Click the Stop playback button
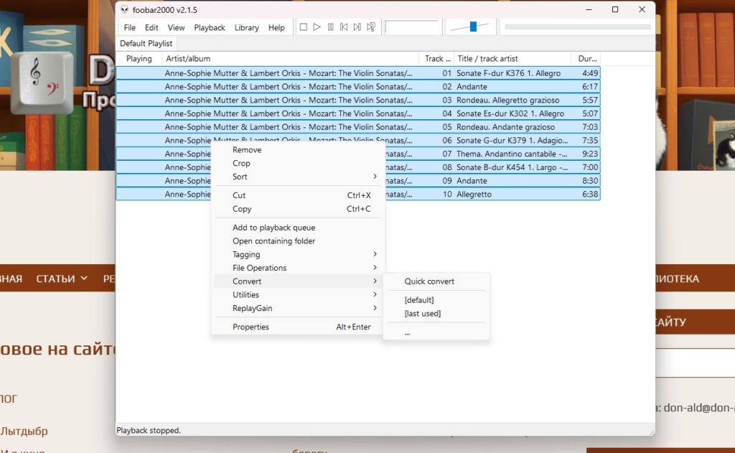The width and height of the screenshot is (735, 453). tap(304, 27)
